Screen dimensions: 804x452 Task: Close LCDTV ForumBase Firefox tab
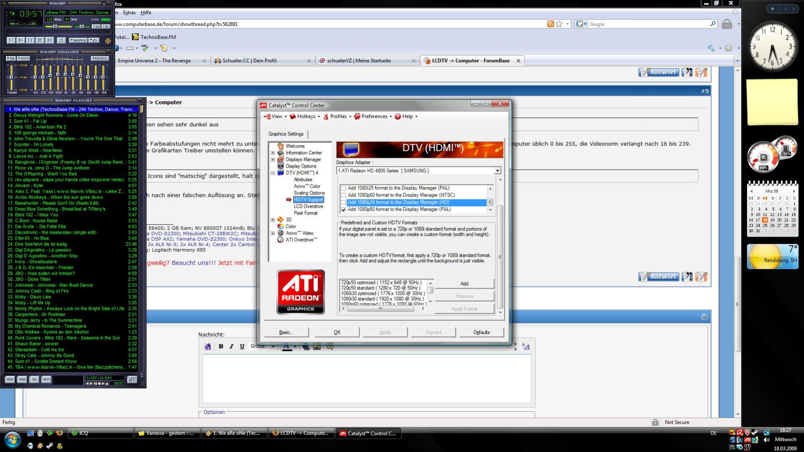pyautogui.click(x=518, y=61)
